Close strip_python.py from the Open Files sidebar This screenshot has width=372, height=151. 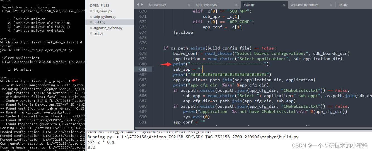tap(91, 17)
